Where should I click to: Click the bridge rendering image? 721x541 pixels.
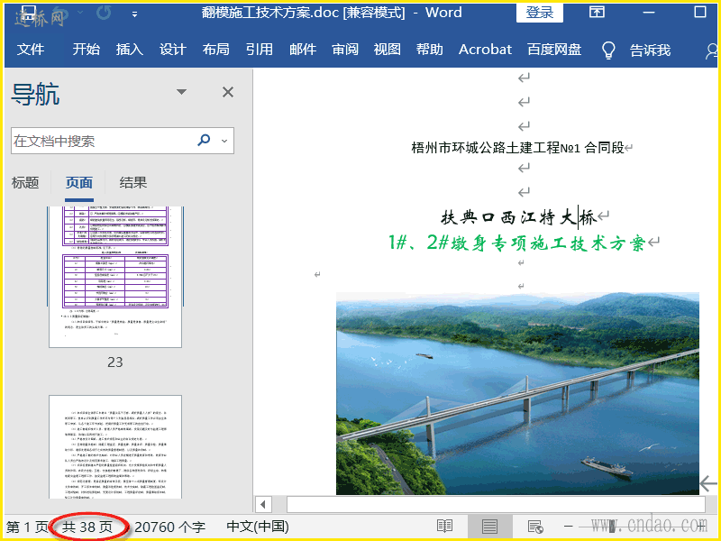[x=517, y=393]
